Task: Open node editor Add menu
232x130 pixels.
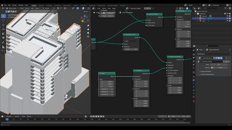Action: (x=109, y=8)
